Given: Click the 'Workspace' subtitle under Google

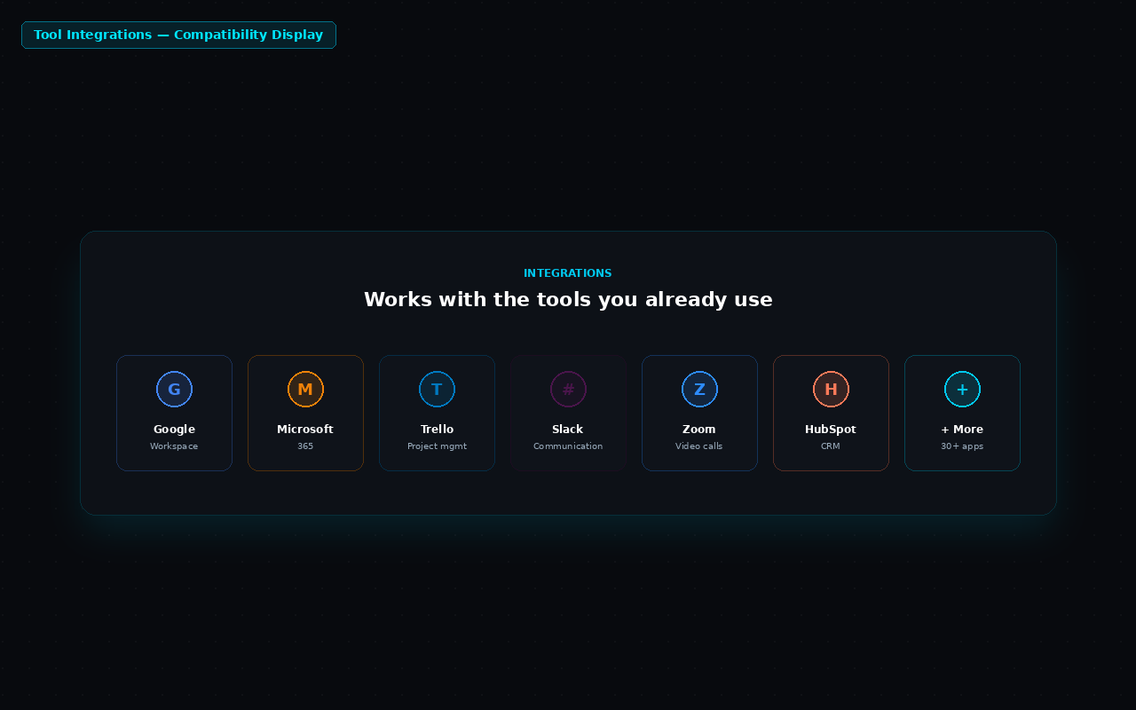Looking at the screenshot, I should click(174, 446).
